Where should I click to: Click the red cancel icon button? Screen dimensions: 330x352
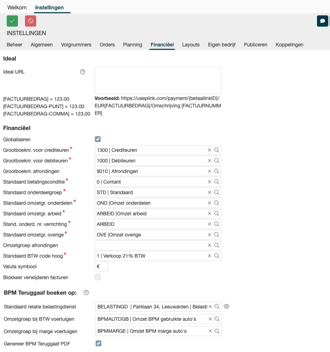click(31, 21)
